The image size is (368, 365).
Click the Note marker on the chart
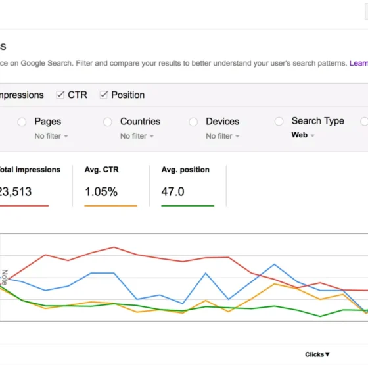coord(5,277)
